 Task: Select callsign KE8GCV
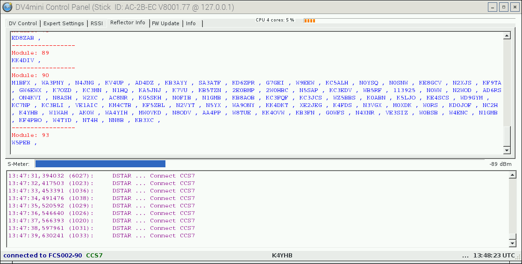(x=430, y=83)
